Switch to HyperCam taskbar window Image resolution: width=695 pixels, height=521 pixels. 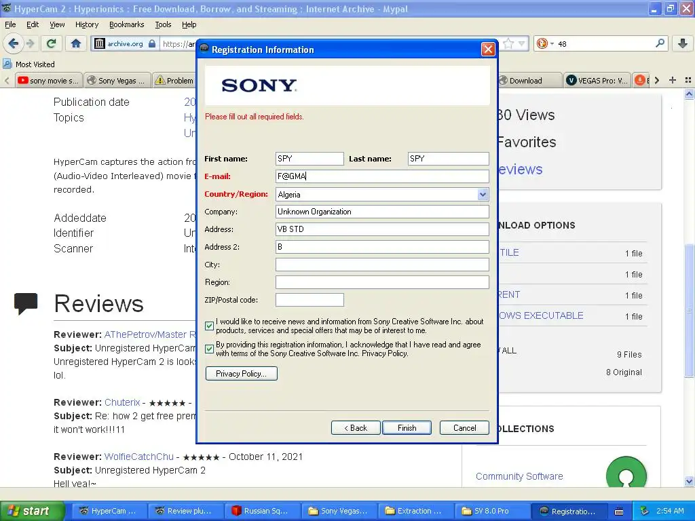108,511
